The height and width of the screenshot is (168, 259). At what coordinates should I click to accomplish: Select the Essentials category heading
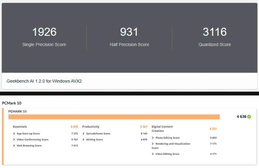coord(20,127)
